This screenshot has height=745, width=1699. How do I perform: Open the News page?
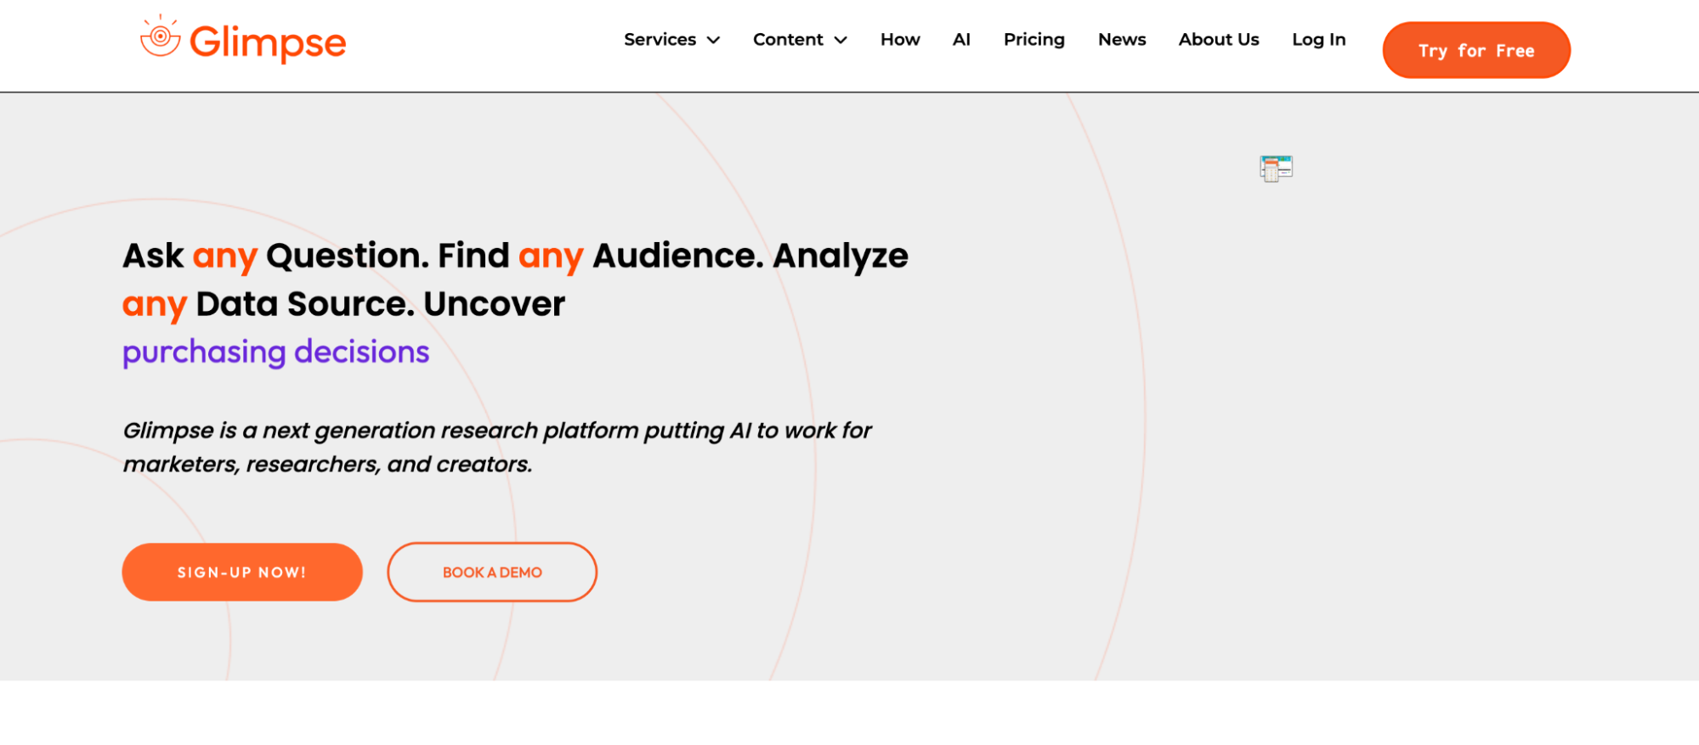point(1122,39)
